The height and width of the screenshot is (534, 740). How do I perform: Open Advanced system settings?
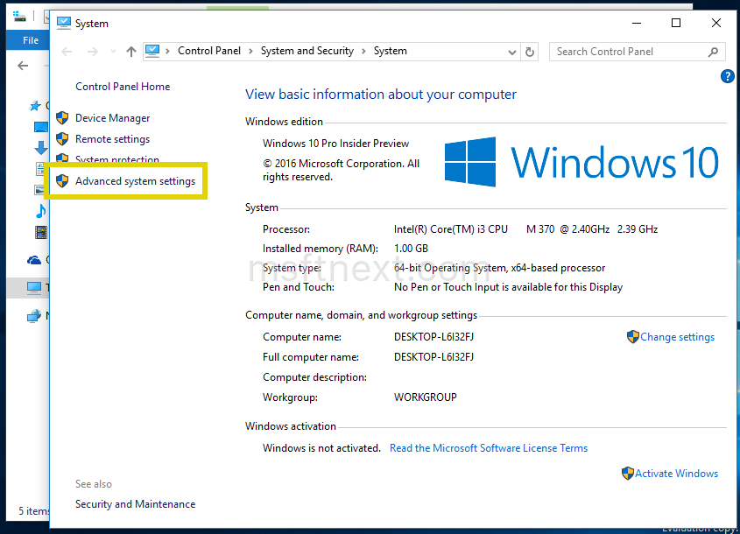pos(137,180)
